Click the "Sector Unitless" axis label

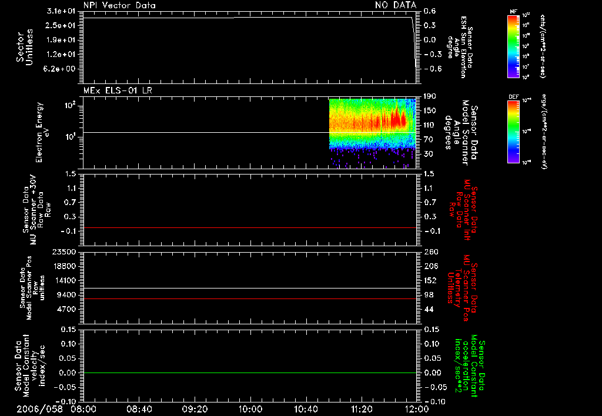click(x=25, y=47)
